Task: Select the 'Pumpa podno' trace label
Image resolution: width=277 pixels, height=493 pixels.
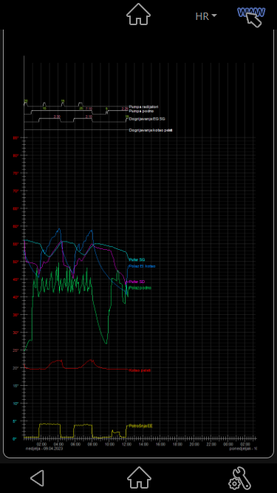Action: pos(141,111)
